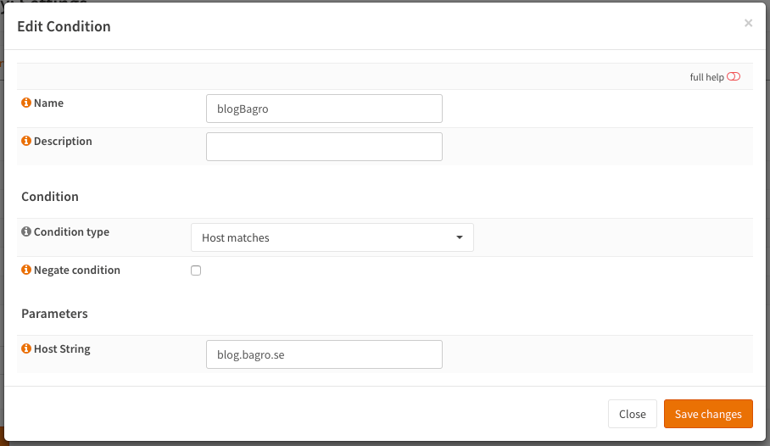Click the Name field containing blogBagro
770x446 pixels.
pyautogui.click(x=324, y=109)
